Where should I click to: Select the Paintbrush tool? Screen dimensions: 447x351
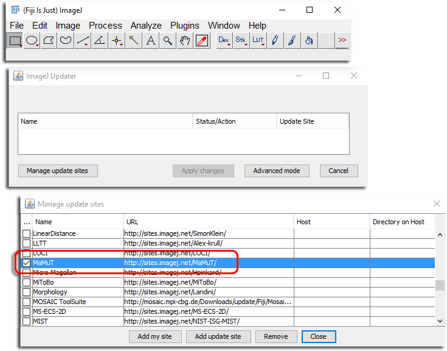tap(292, 41)
